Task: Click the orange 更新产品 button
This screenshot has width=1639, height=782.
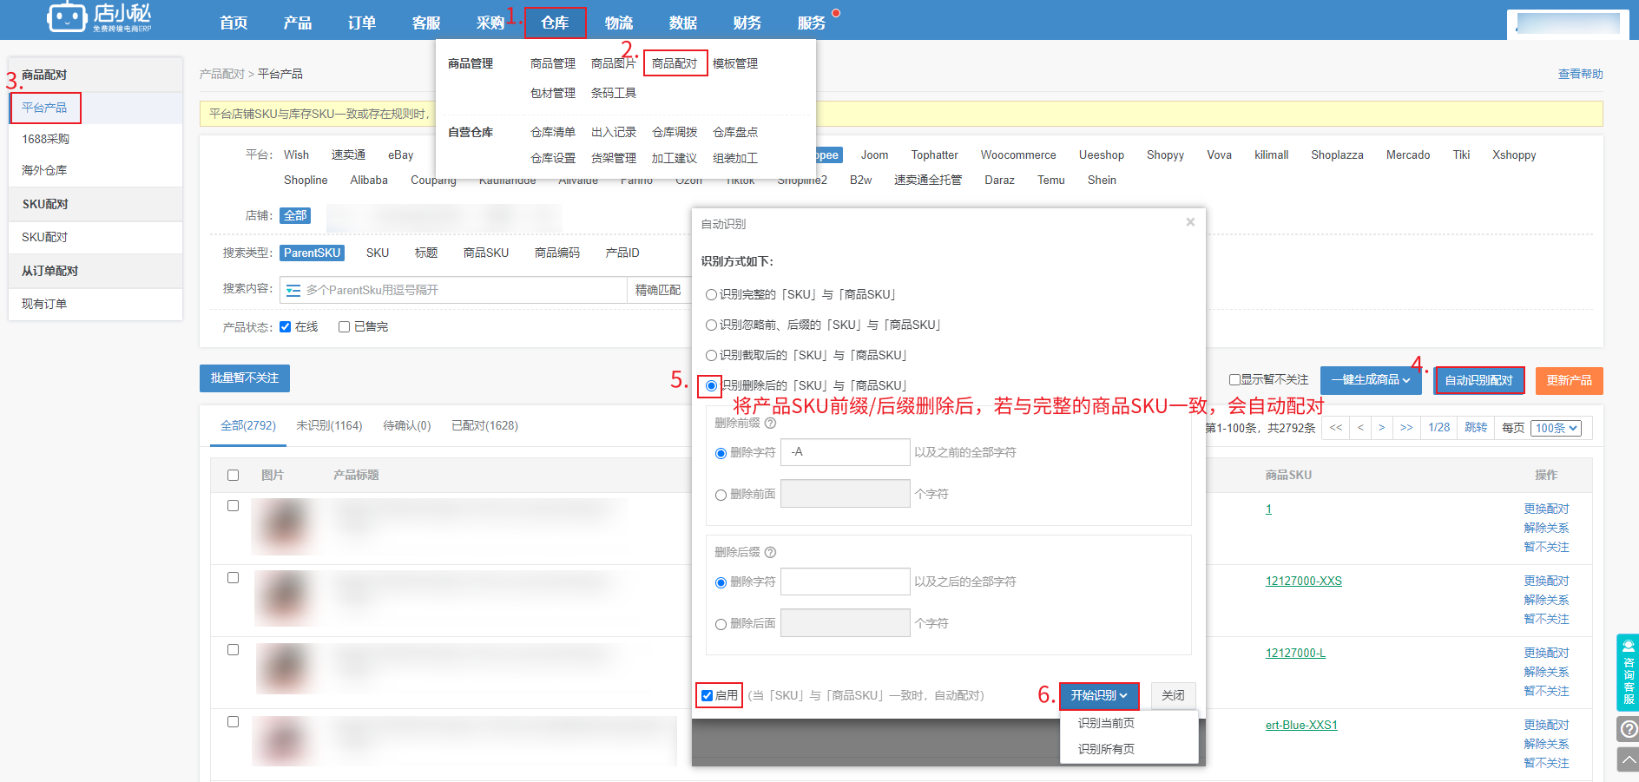Action: [1569, 380]
